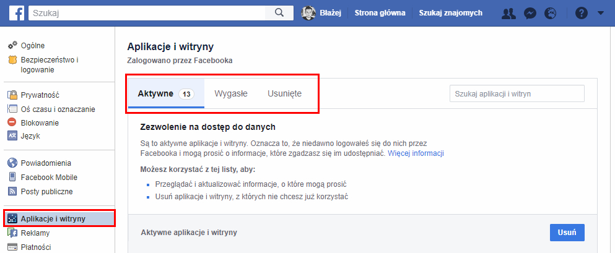
Task: Select Aplikacje i witryny in sidebar
Action: coord(59,218)
